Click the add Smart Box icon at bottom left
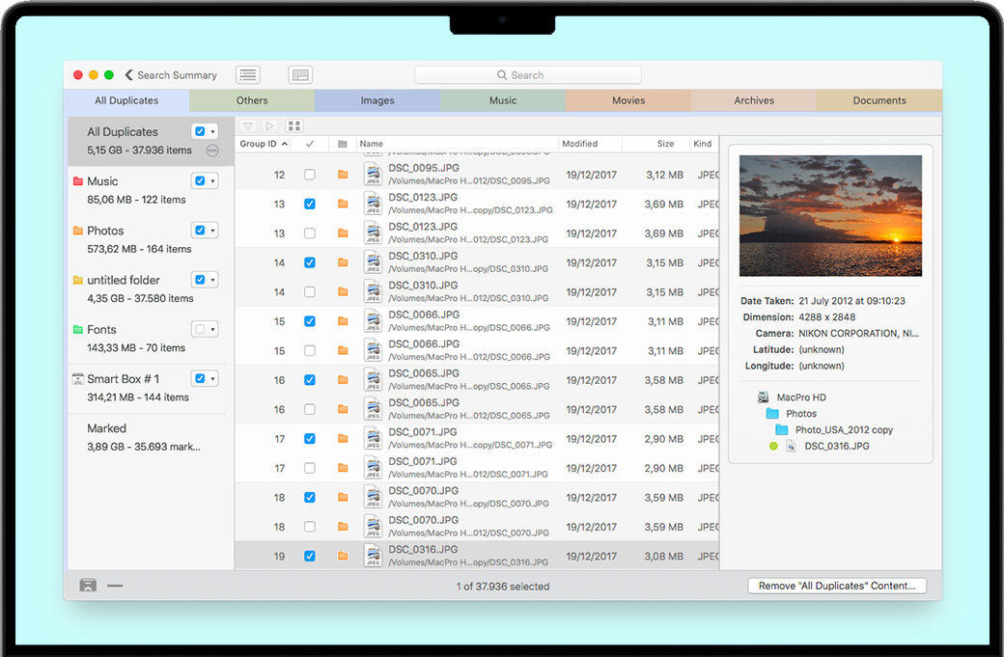 tap(87, 586)
